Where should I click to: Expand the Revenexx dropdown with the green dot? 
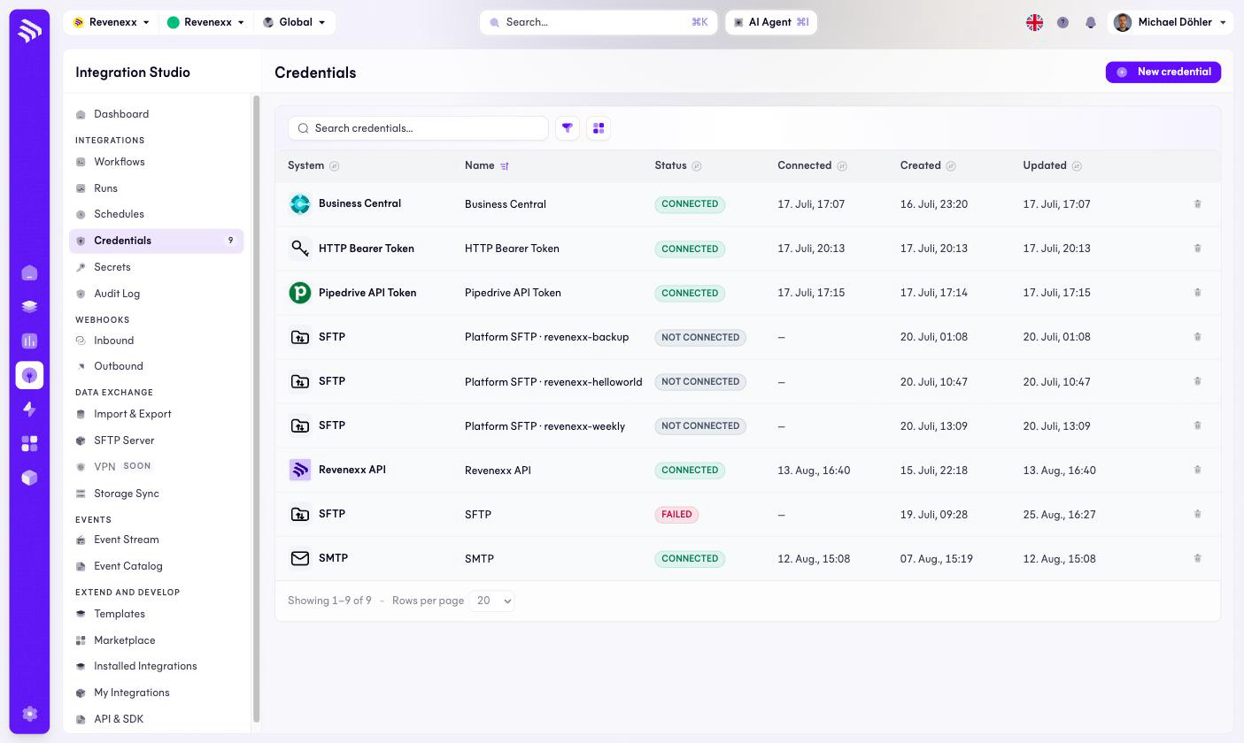[206, 23]
